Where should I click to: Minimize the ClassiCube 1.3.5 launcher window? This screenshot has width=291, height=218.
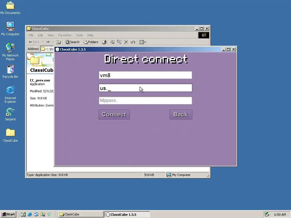pyautogui.click(x=223, y=49)
